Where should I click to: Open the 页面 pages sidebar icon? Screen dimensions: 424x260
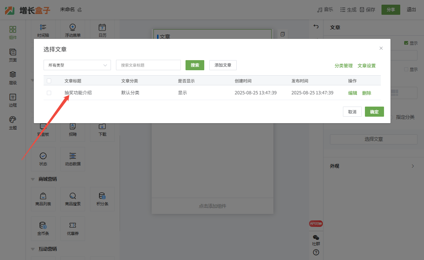click(x=13, y=55)
